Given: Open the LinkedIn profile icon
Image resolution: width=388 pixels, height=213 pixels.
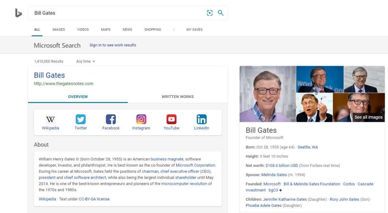Looking at the screenshot, I should click(201, 119).
